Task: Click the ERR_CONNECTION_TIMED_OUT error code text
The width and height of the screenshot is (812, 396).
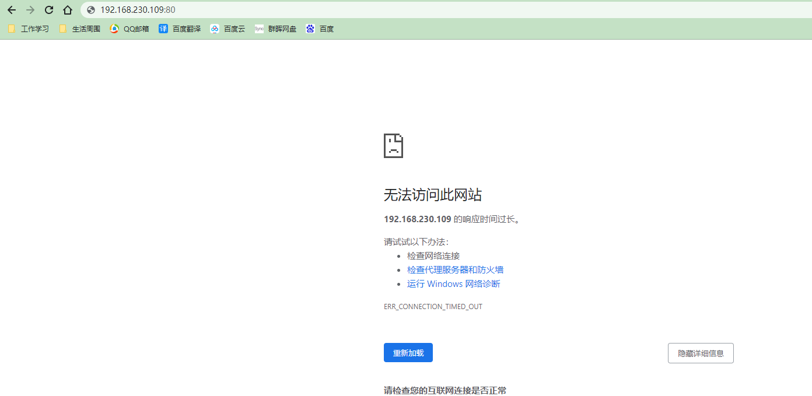Action: (433, 306)
